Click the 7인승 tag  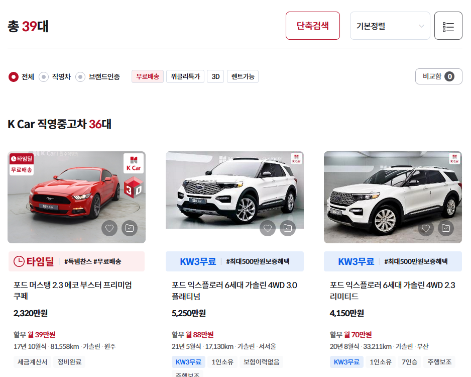point(409,362)
